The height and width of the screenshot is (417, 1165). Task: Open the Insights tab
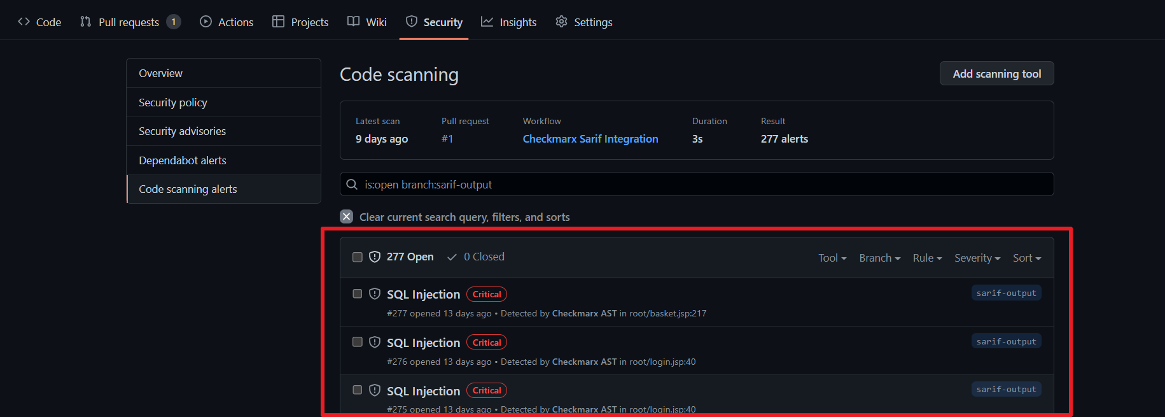509,22
